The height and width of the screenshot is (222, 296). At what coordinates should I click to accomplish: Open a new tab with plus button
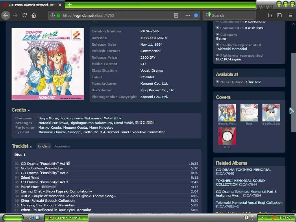[x=70, y=5]
